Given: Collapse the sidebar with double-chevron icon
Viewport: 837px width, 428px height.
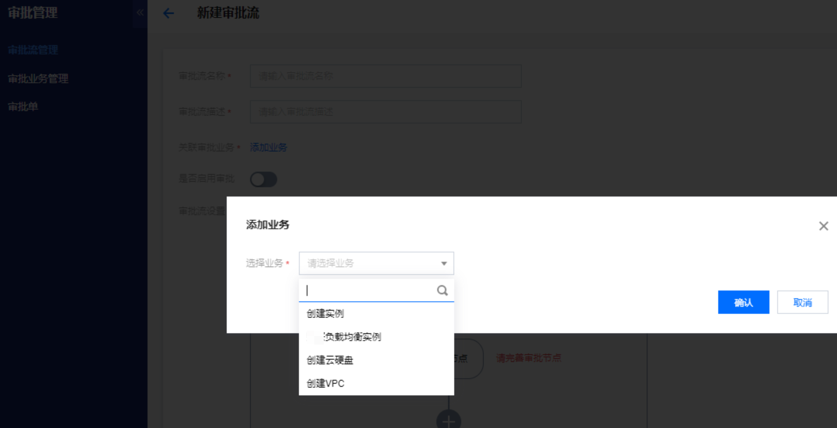Looking at the screenshot, I should pyautogui.click(x=140, y=12).
